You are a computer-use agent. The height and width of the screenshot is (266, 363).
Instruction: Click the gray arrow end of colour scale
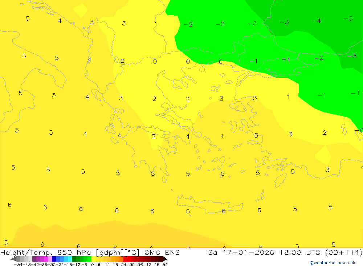click(x=13, y=259)
